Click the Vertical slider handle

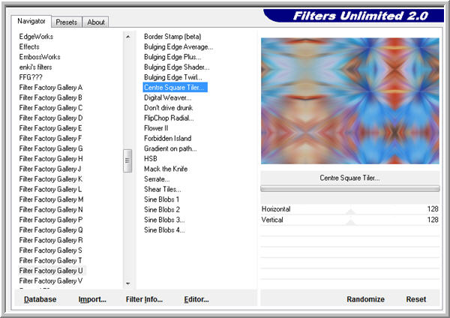[x=350, y=223]
